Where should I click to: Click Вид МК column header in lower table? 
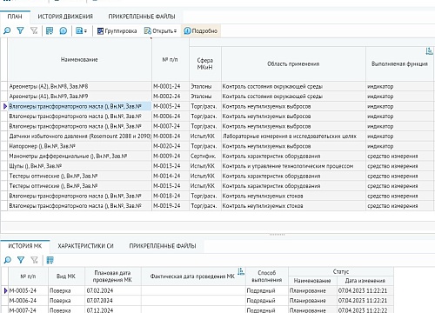[x=66, y=276]
